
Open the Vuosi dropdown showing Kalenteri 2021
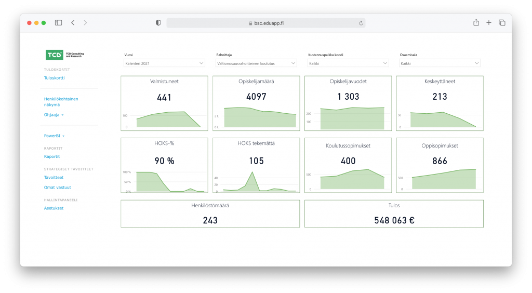point(164,63)
